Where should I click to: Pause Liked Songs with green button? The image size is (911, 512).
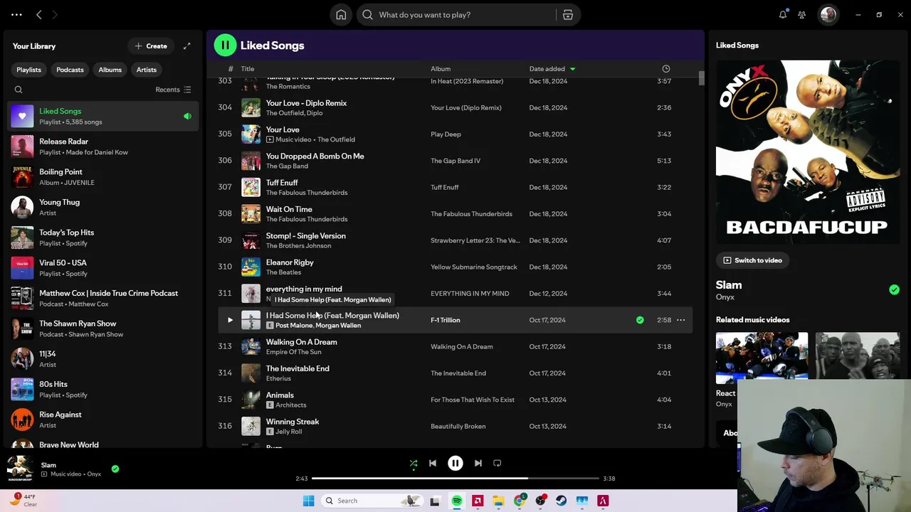tap(225, 46)
